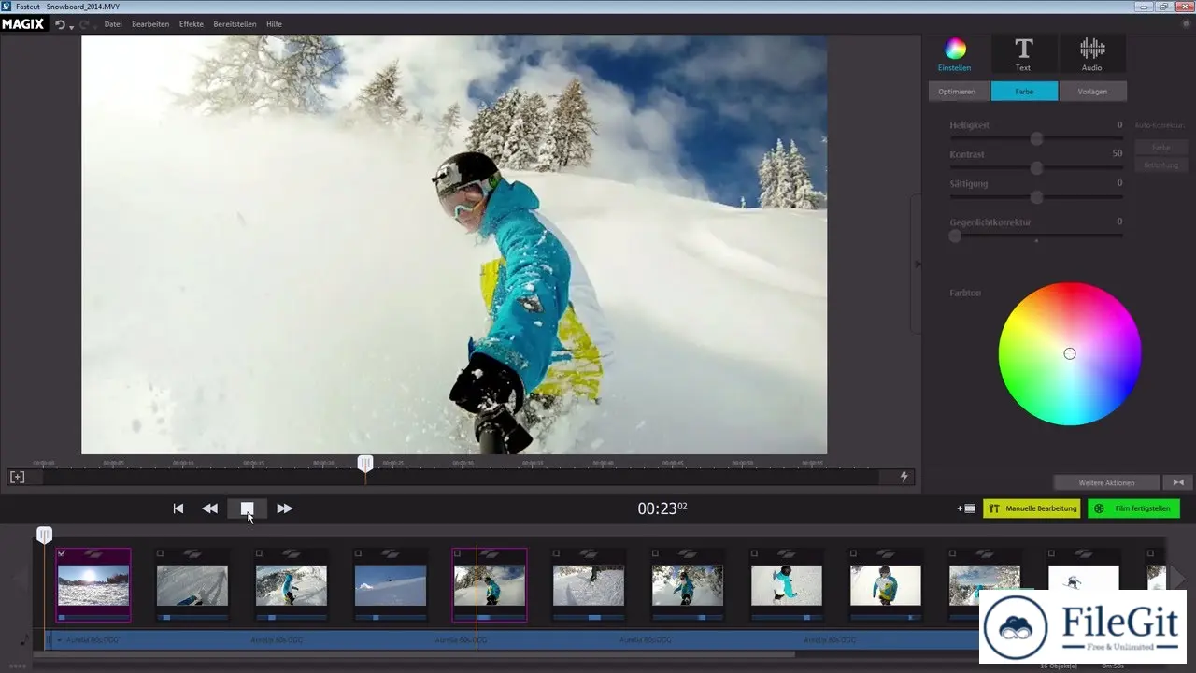1196x673 pixels.
Task: Click the Kontrast slider handle
Action: (1036, 168)
